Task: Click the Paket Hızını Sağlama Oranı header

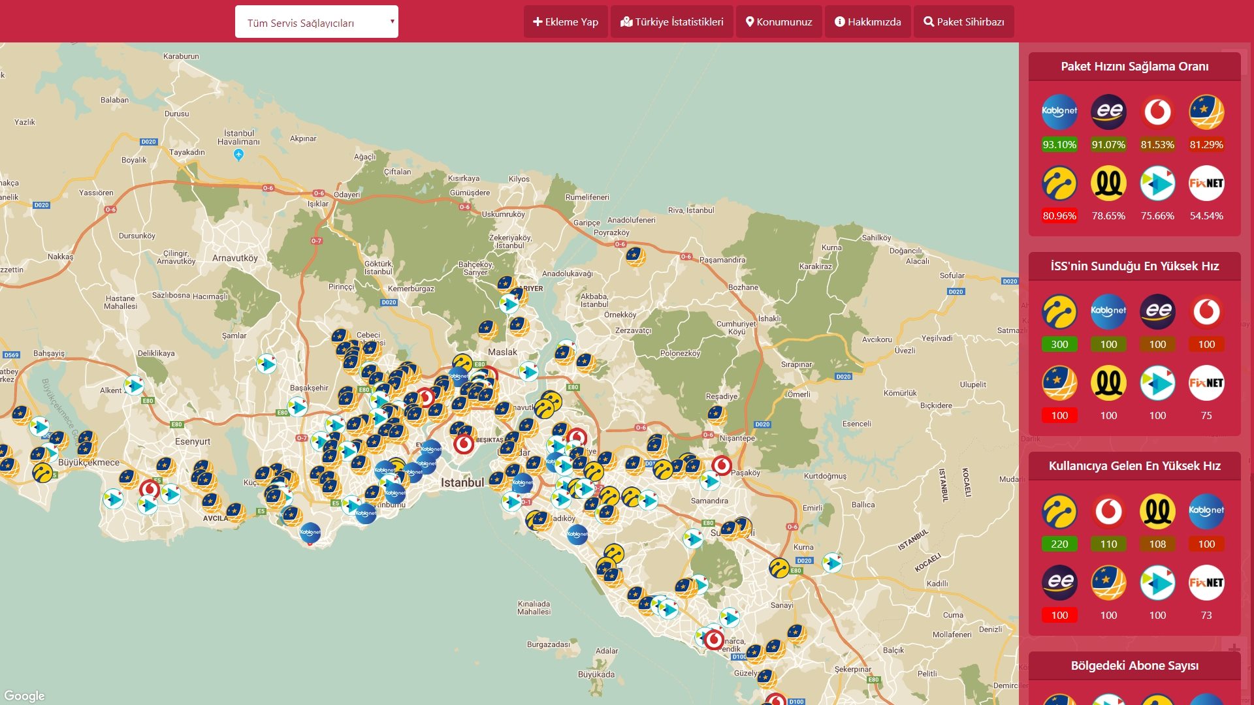Action: (x=1134, y=67)
